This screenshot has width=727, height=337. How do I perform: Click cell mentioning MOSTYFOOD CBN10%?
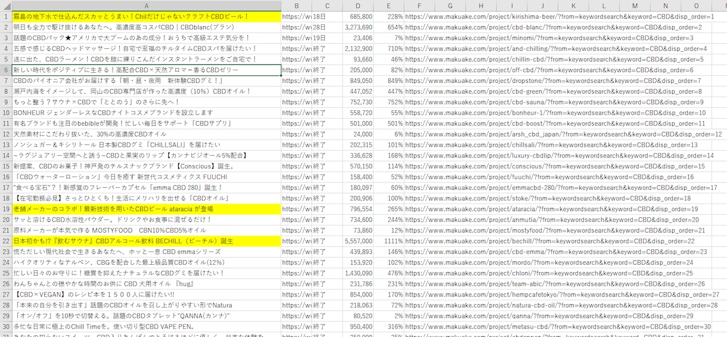tap(147, 231)
